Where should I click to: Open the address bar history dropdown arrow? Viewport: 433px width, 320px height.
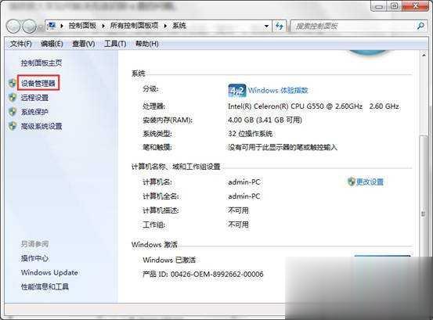pos(266,26)
